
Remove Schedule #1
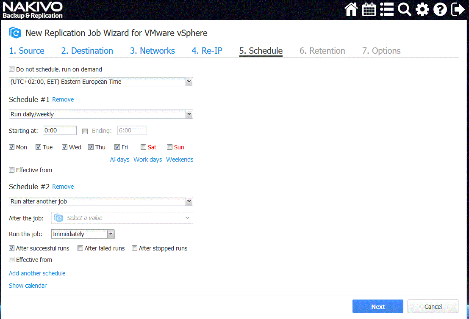point(63,99)
